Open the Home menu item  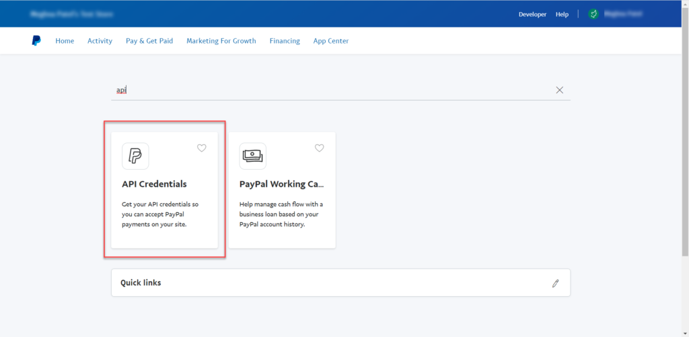click(x=65, y=41)
